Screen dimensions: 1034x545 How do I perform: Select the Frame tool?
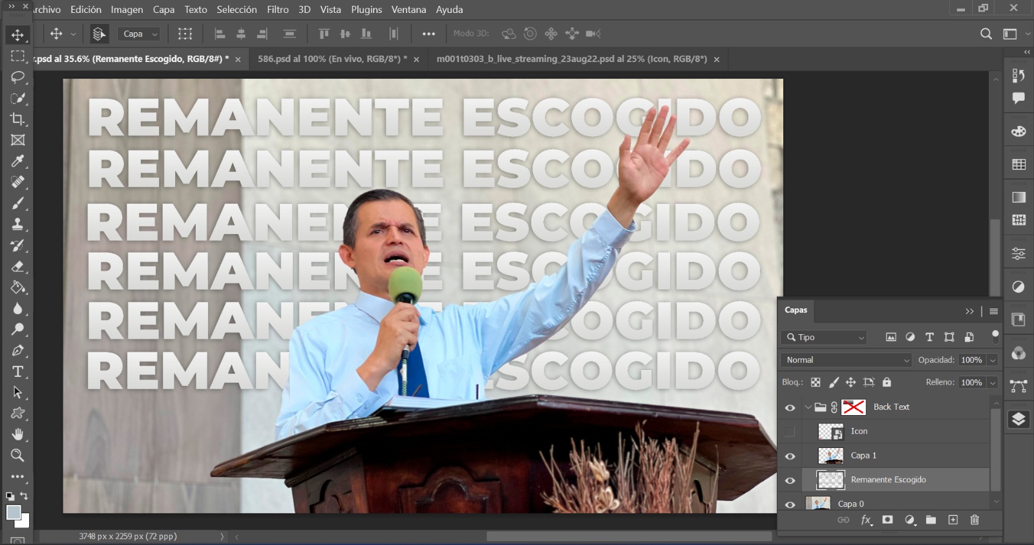coord(17,140)
